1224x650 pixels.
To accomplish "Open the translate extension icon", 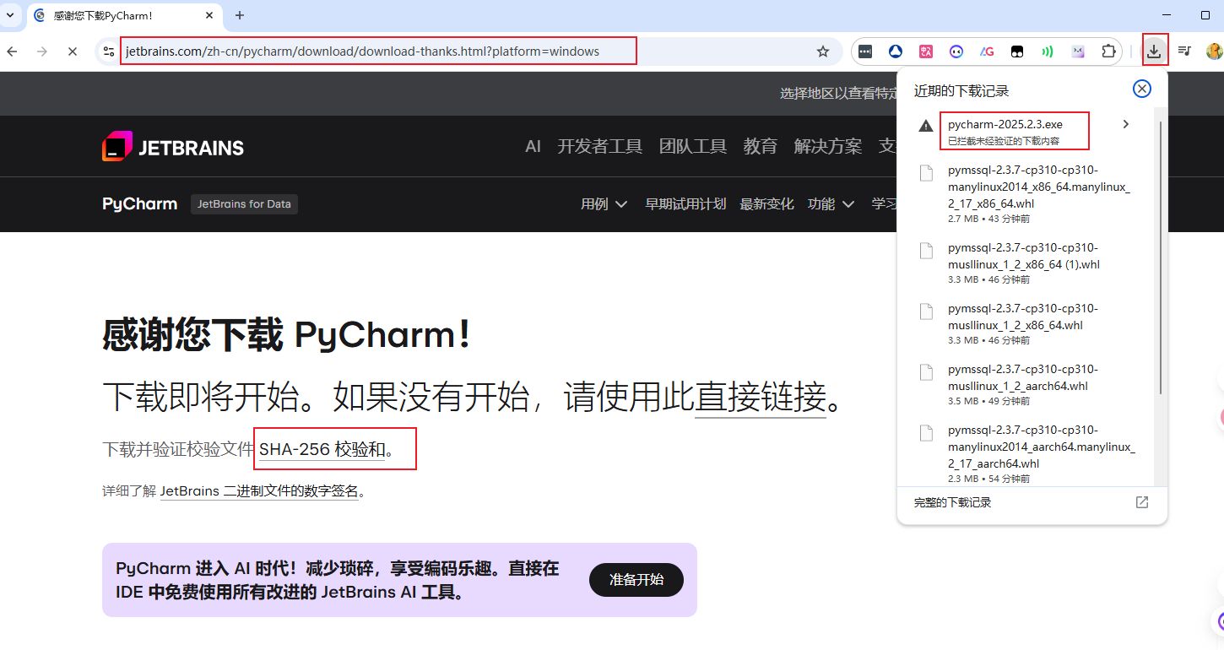I will tap(926, 51).
